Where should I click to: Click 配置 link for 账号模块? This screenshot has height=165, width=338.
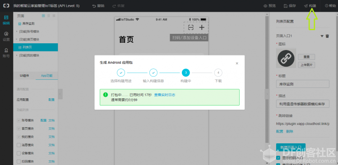[43, 120]
